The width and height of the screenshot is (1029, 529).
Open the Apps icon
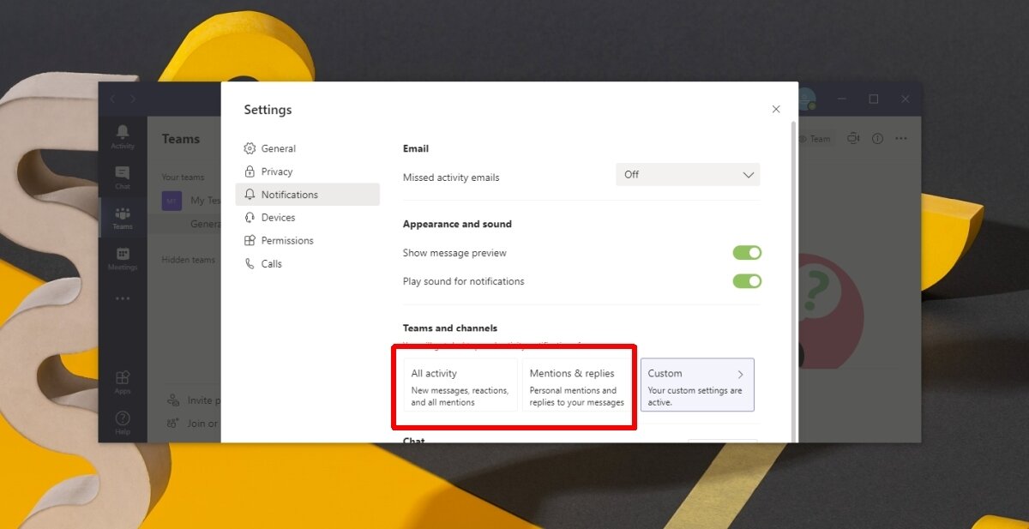tap(123, 378)
